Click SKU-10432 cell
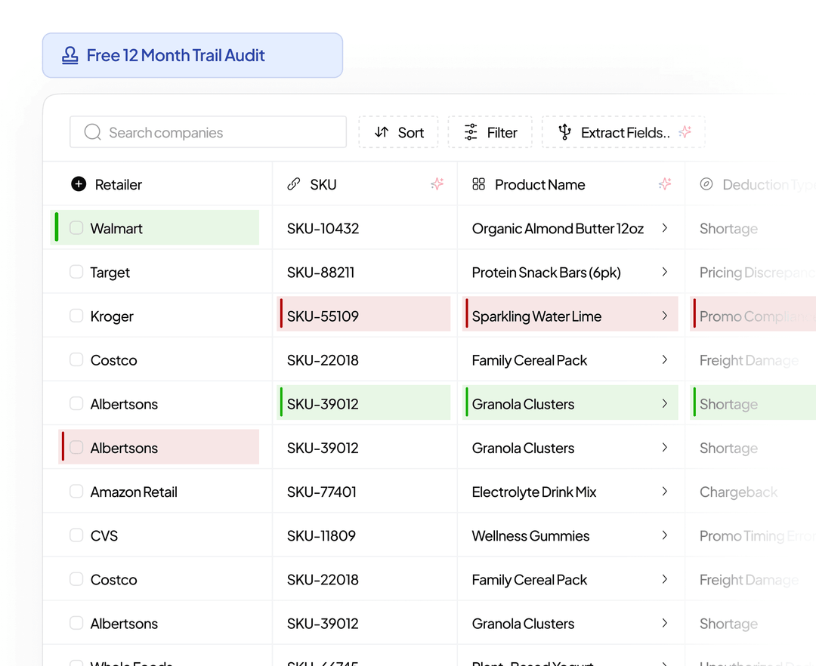 tap(365, 228)
